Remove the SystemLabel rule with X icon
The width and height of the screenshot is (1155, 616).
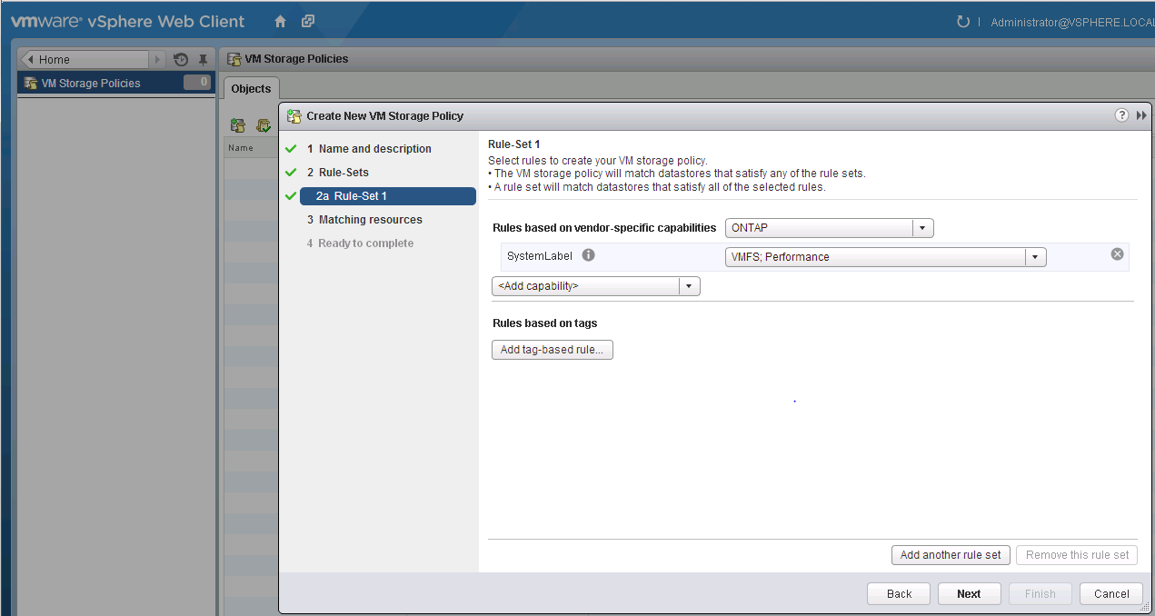[1118, 254]
